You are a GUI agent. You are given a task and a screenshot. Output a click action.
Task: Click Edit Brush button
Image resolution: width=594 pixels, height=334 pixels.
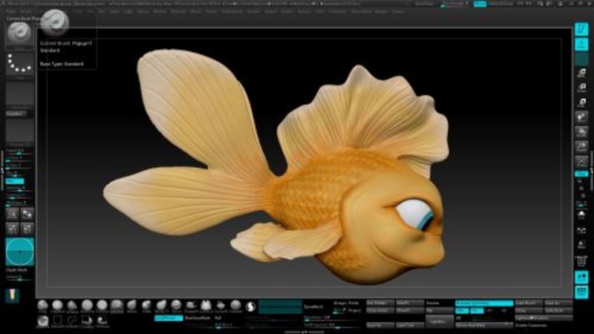558,310
